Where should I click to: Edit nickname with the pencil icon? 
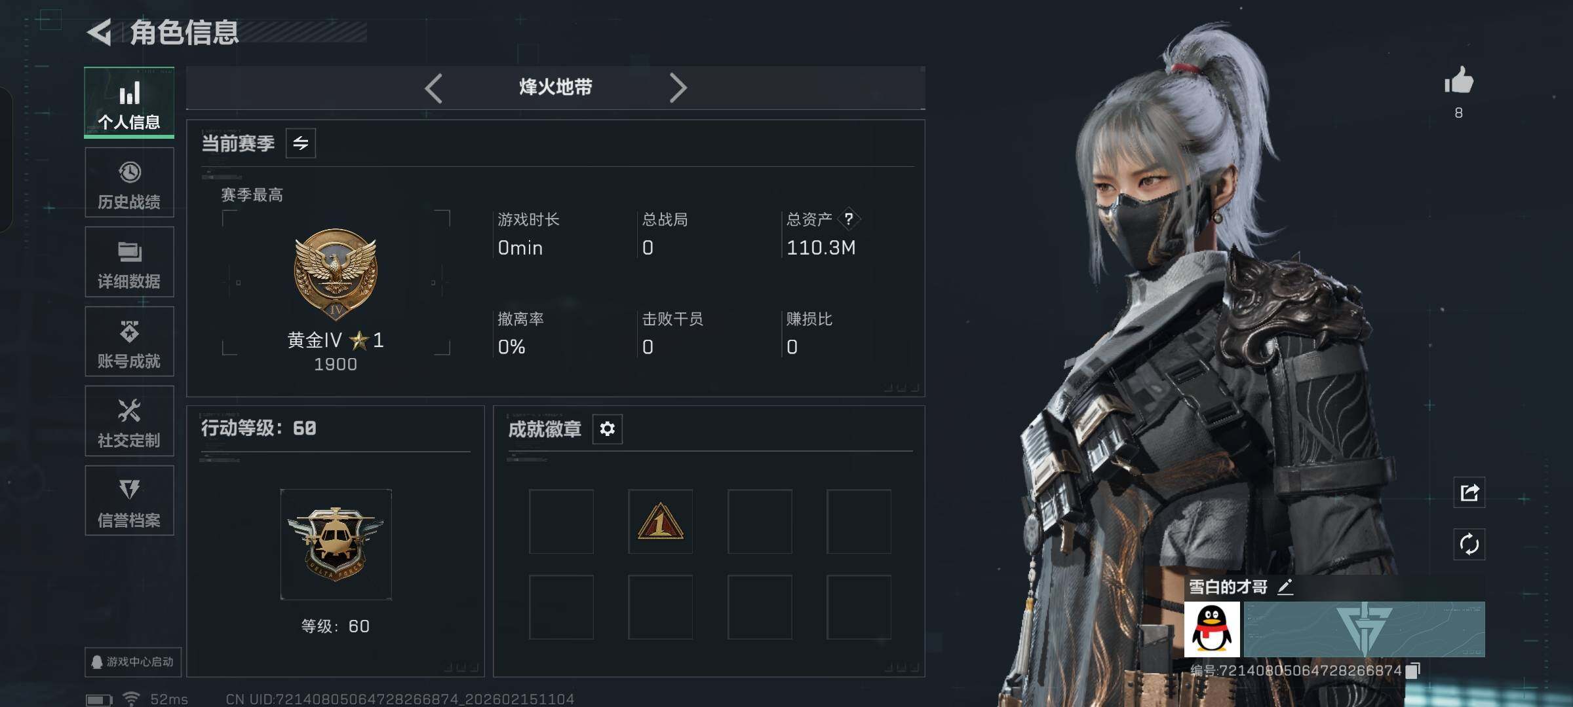tap(1285, 587)
